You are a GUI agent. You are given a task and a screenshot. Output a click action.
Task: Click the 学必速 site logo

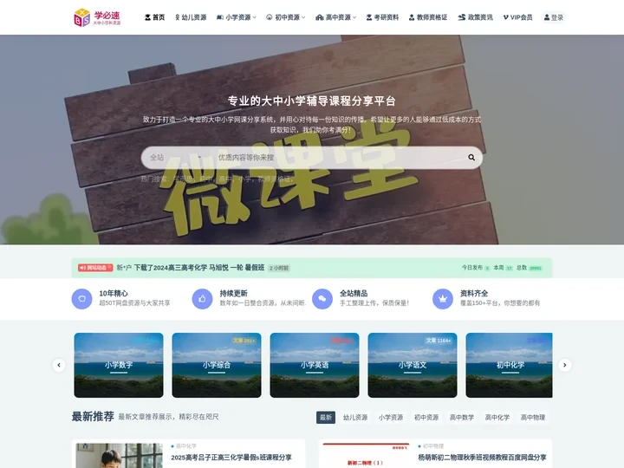(x=97, y=17)
